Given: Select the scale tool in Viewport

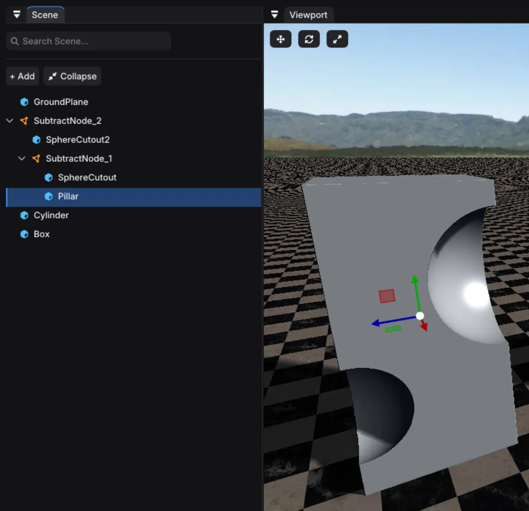Looking at the screenshot, I should tap(337, 39).
